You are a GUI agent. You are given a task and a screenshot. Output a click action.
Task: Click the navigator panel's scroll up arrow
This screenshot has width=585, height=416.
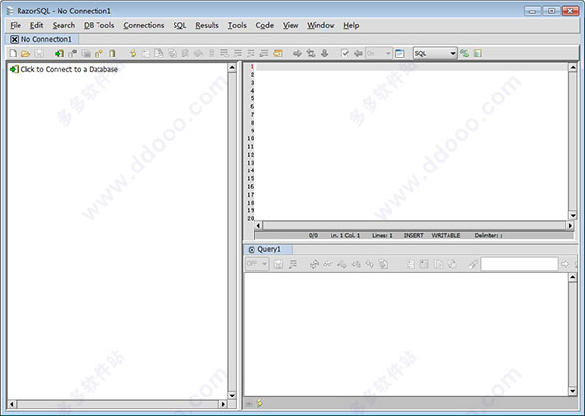coord(232,68)
